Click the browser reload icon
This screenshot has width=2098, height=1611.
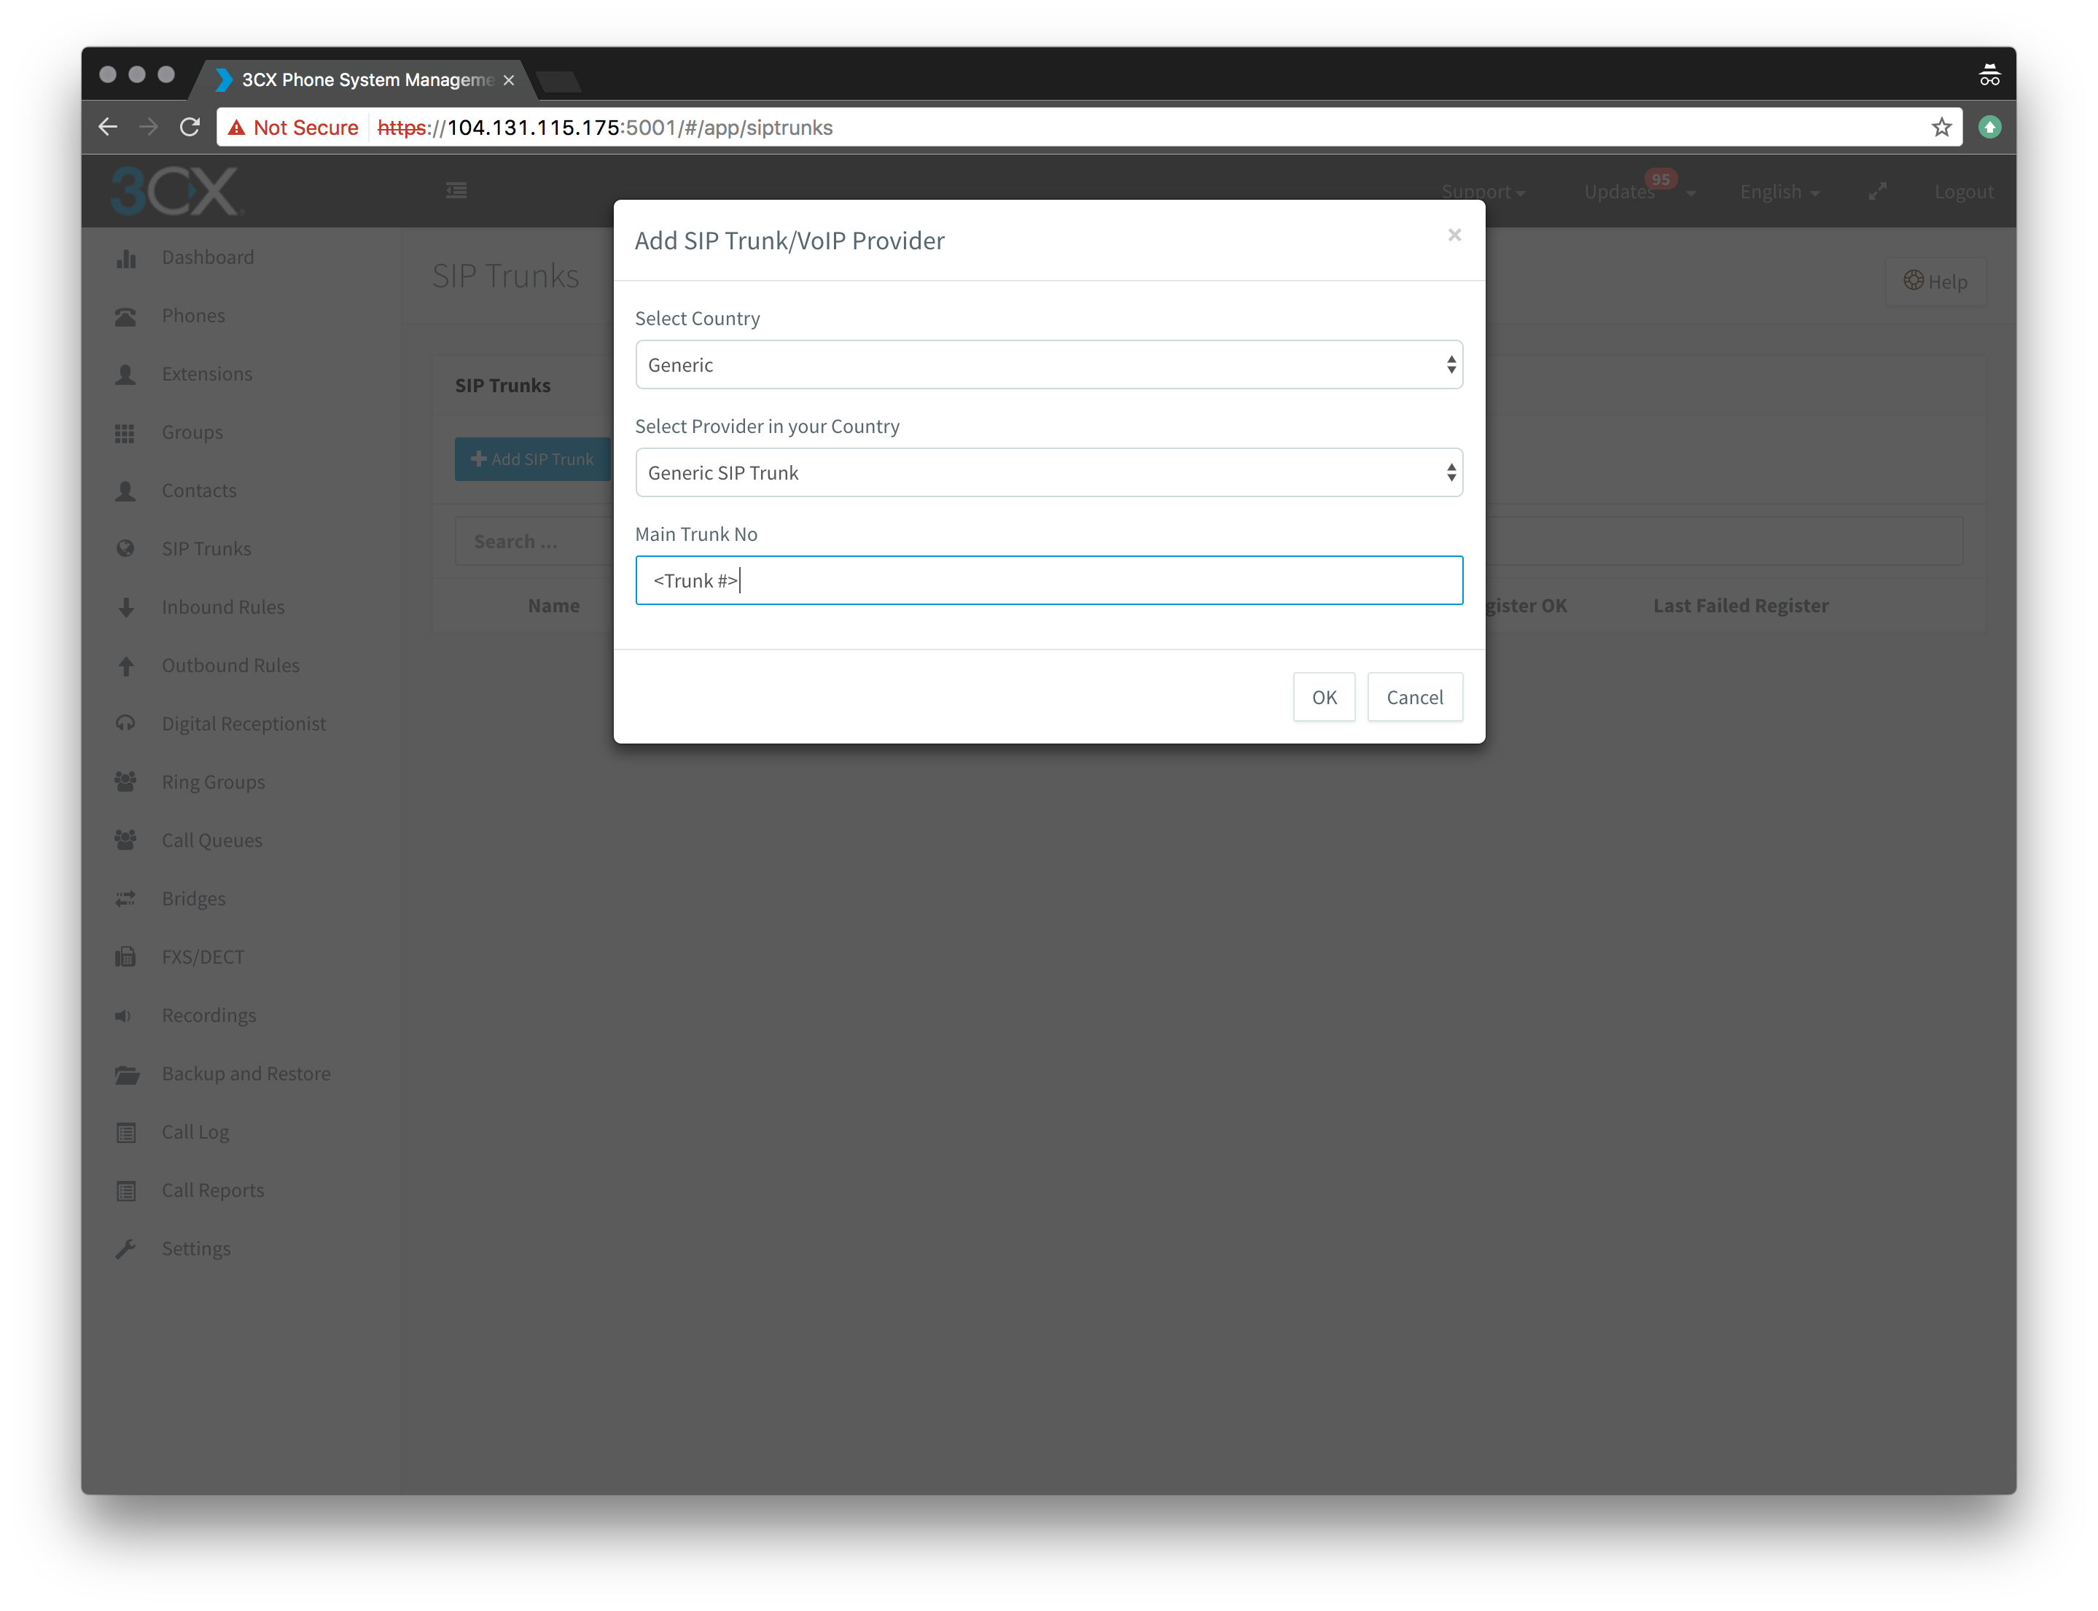(x=190, y=128)
